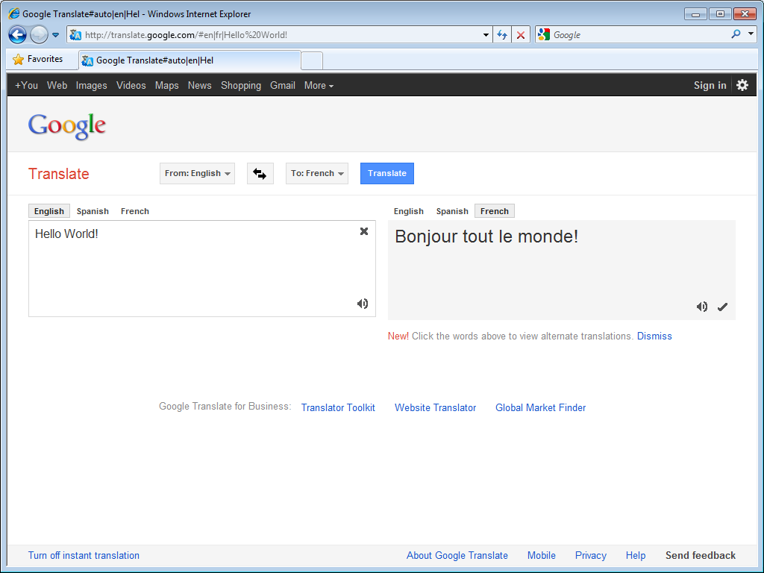Screen dimensions: 764x573
Task: Turn off instant translation
Action: (84, 555)
